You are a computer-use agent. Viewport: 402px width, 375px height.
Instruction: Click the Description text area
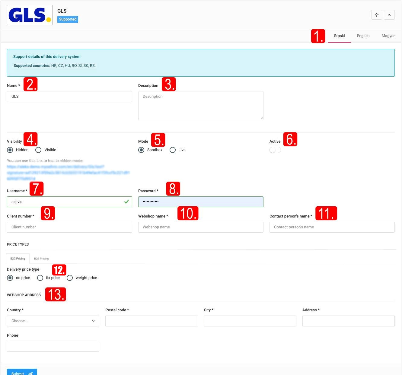[x=201, y=106]
